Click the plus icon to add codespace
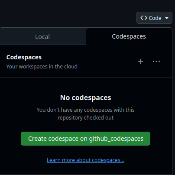 coord(140,62)
